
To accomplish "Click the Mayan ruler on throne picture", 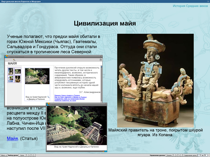I will 155,81.
